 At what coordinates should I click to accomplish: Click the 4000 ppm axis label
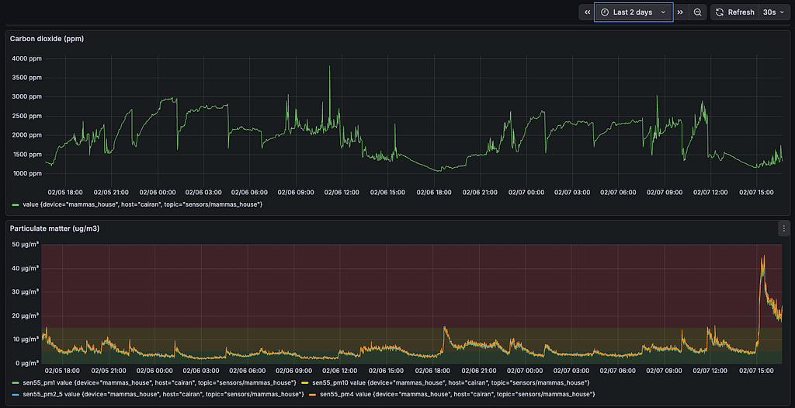pyautogui.click(x=26, y=58)
